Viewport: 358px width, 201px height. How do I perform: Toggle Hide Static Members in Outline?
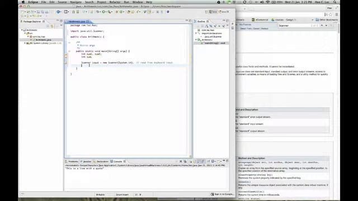215,26
